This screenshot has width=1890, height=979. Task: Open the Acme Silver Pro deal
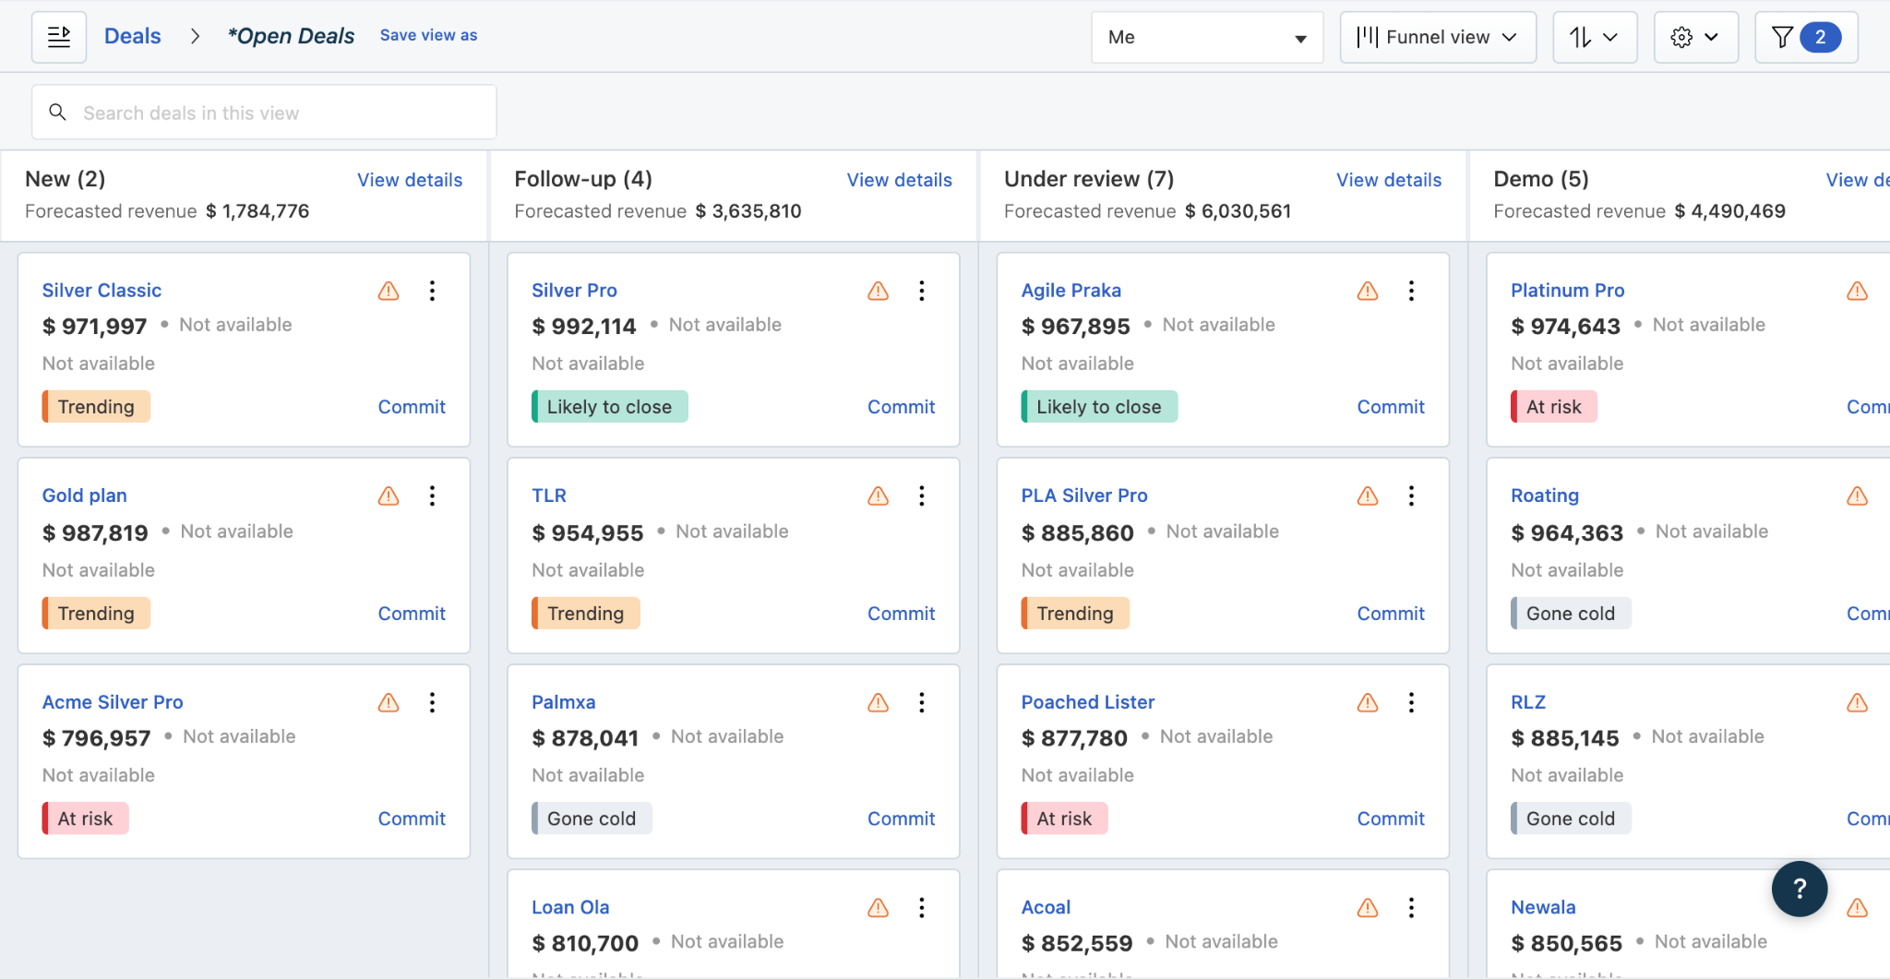113,702
